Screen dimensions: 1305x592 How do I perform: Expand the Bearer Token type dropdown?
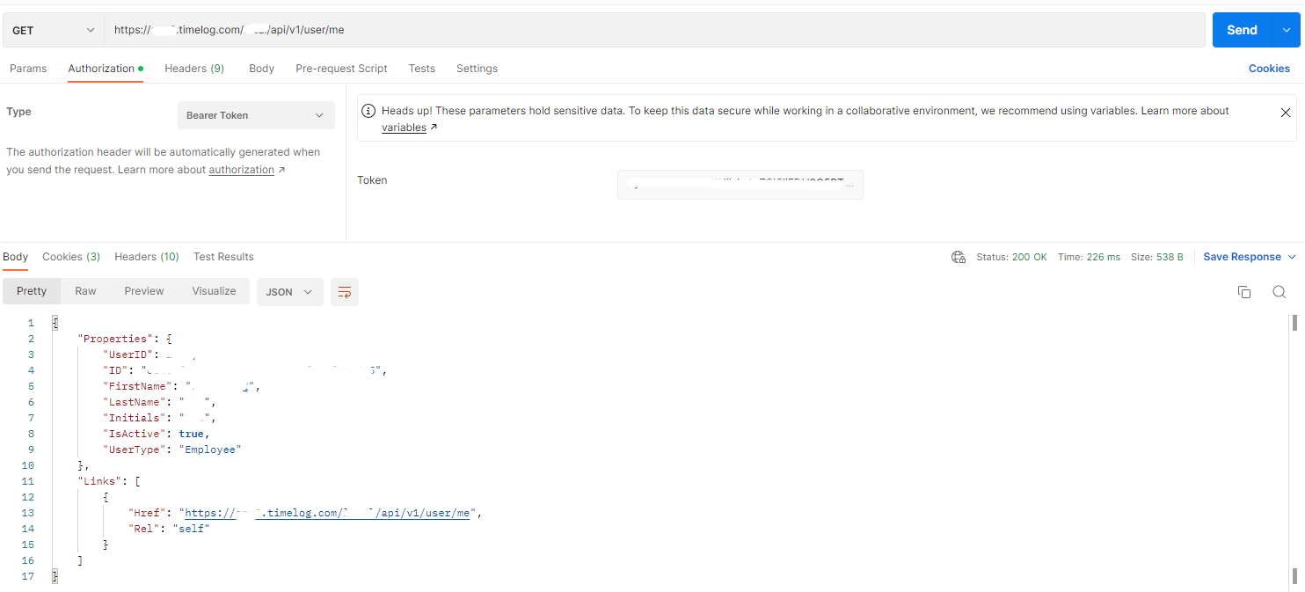[256, 115]
